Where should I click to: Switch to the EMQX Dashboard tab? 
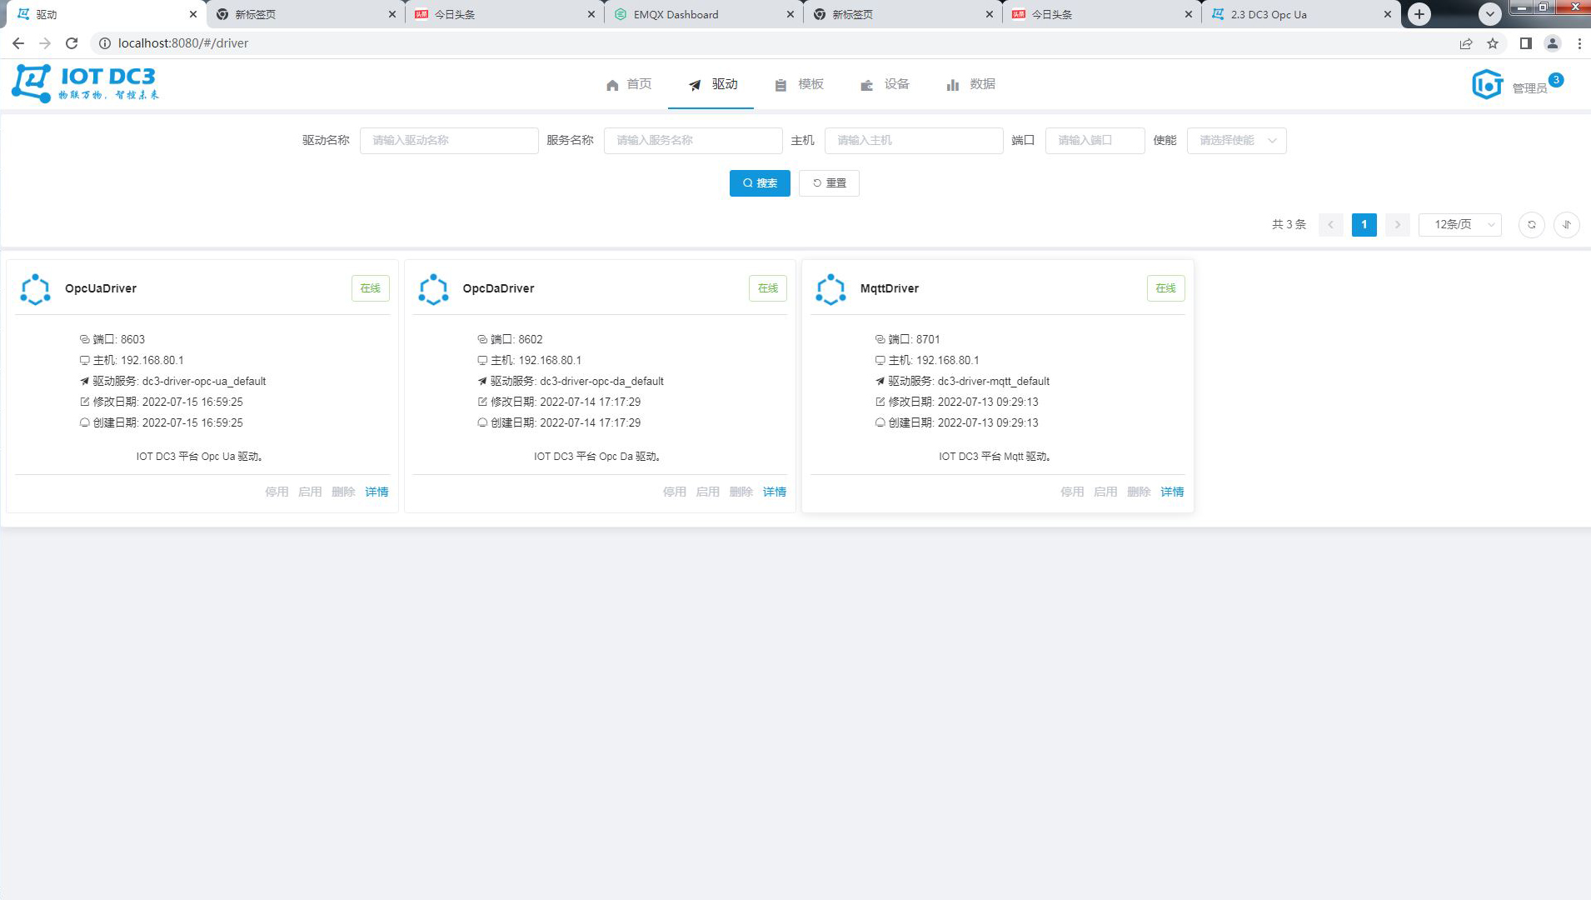pyautogui.click(x=676, y=14)
